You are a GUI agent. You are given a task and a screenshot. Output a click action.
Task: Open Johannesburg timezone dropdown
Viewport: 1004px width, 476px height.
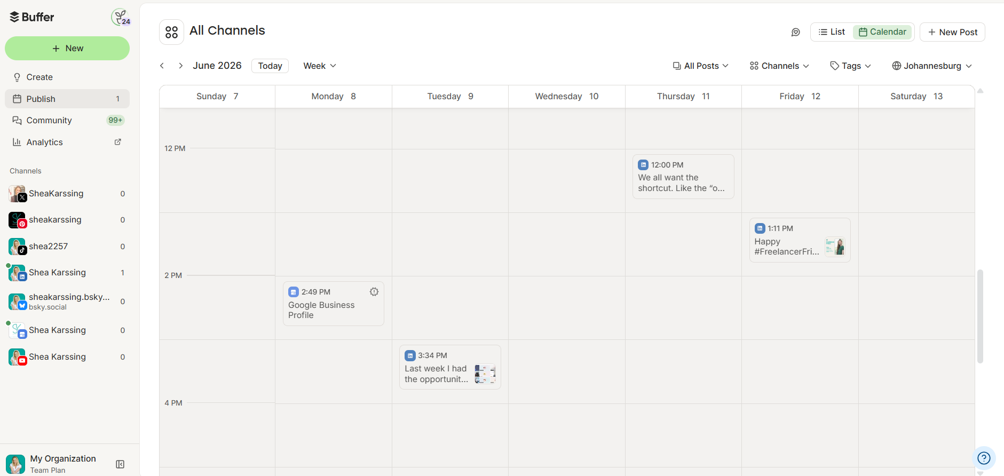(x=932, y=66)
